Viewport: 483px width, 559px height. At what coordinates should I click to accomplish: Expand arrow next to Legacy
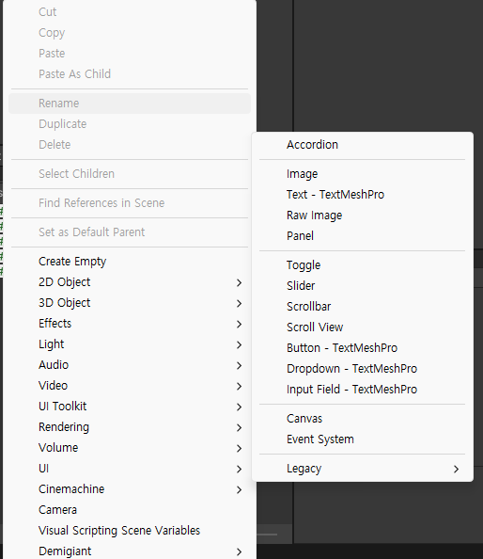click(457, 470)
